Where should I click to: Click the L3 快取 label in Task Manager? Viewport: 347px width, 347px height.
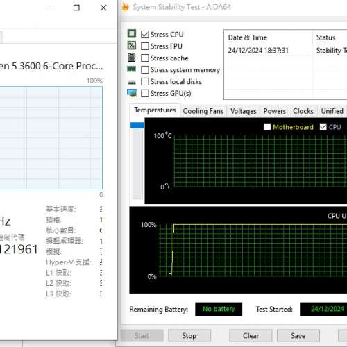tap(58, 294)
